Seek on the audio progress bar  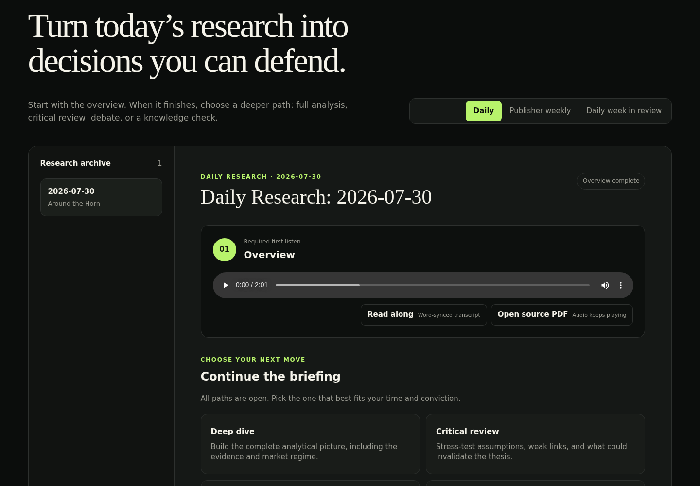(433, 285)
